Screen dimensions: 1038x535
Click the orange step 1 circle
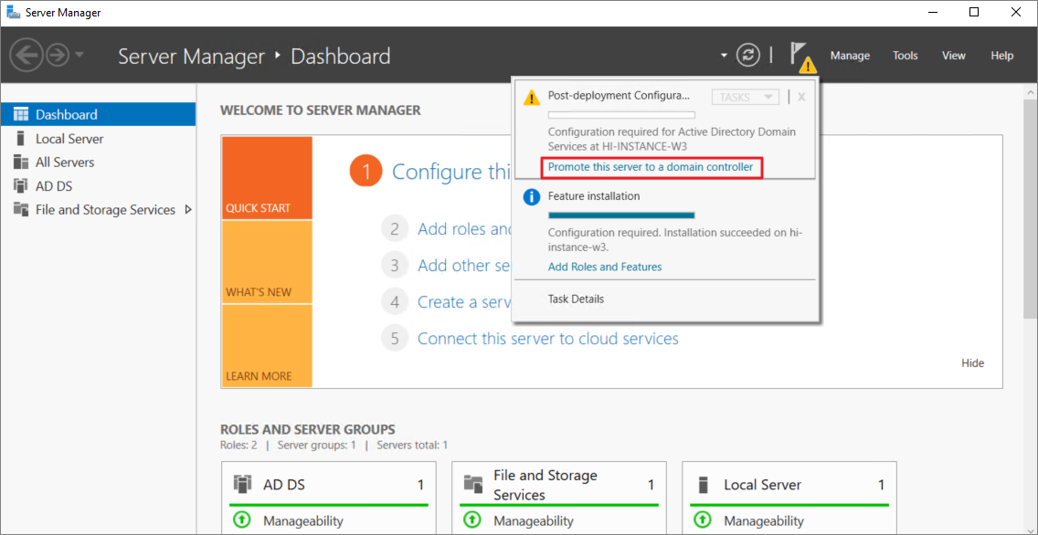366,172
